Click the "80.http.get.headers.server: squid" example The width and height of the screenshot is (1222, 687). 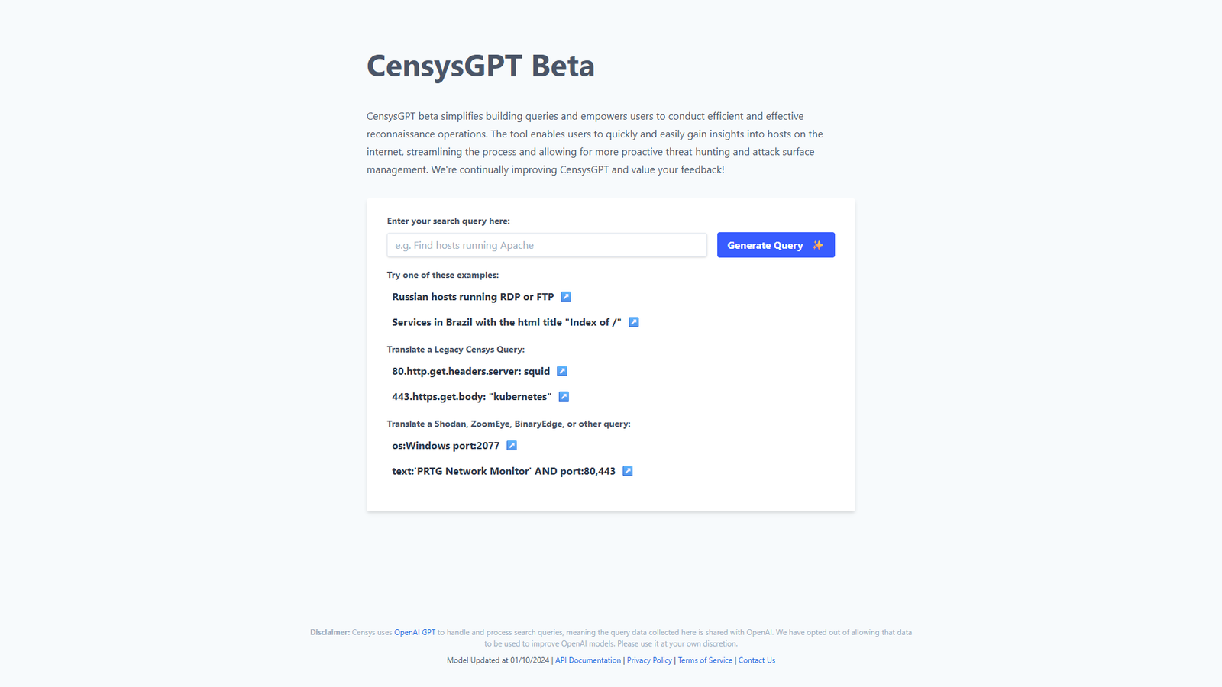click(470, 371)
